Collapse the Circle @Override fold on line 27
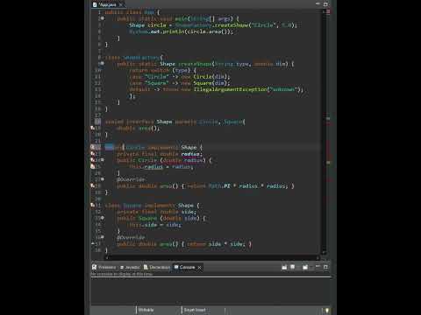The image size is (421, 315). [x=103, y=179]
